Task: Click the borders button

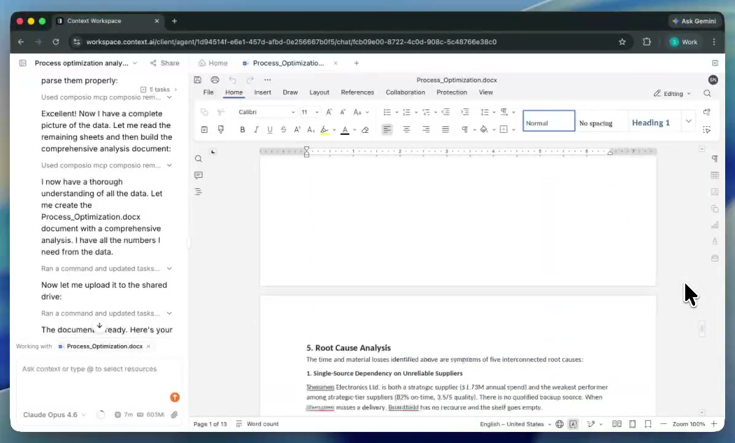Action: [503, 130]
